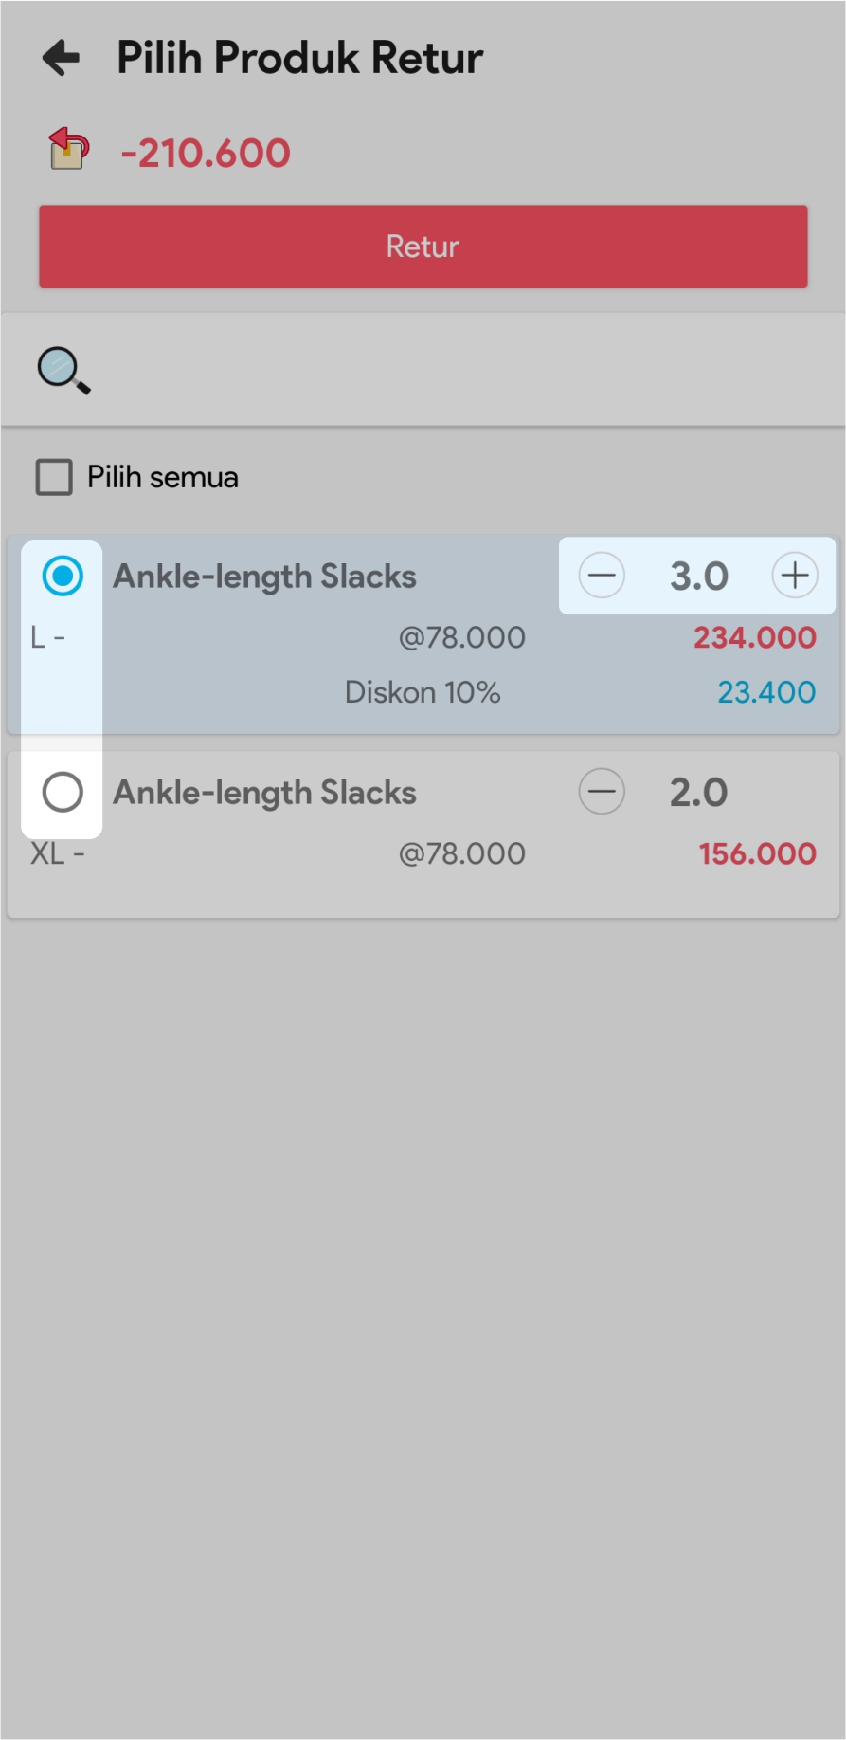The width and height of the screenshot is (846, 1740).
Task: Deselect the size L Ankle-length Slacks radio
Action: click(x=63, y=576)
